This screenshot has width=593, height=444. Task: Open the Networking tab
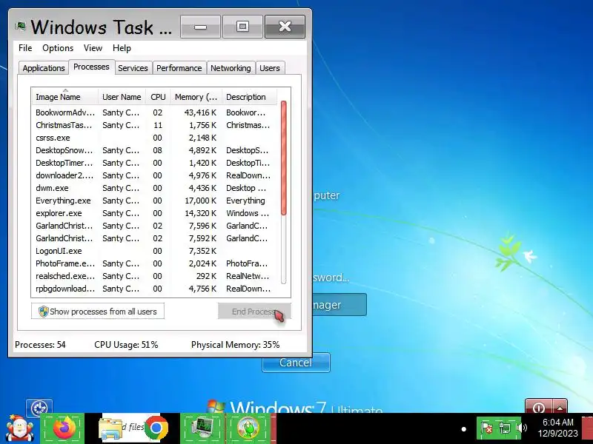pyautogui.click(x=231, y=68)
